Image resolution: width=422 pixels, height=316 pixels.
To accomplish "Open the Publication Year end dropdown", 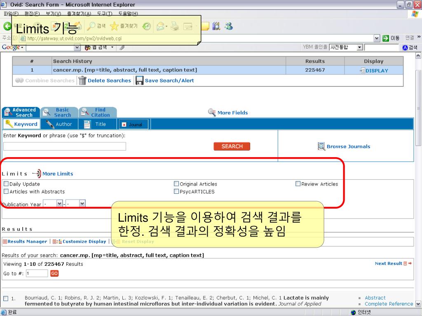I will 82,203.
